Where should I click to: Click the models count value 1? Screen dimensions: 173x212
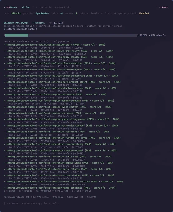click(76, 13)
